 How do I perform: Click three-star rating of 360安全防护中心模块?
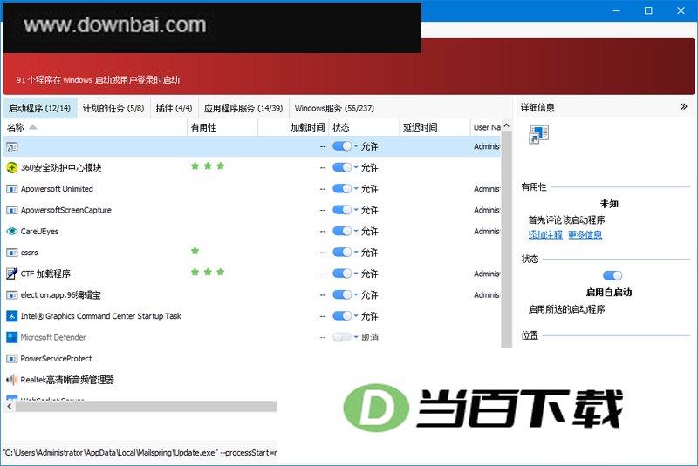pos(208,166)
